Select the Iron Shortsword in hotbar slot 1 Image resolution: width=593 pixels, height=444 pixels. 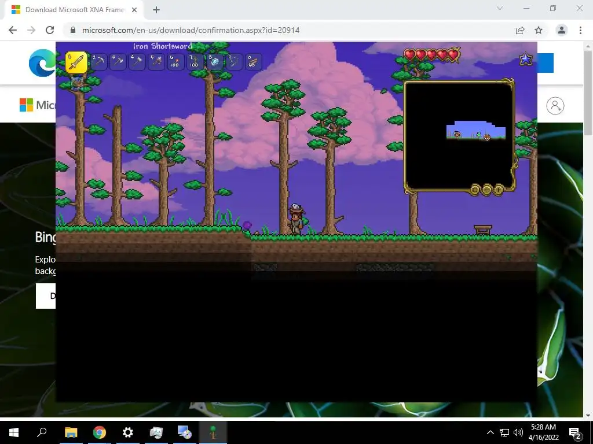point(76,61)
